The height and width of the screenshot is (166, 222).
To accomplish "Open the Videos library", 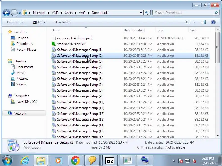I will [x=21, y=84].
